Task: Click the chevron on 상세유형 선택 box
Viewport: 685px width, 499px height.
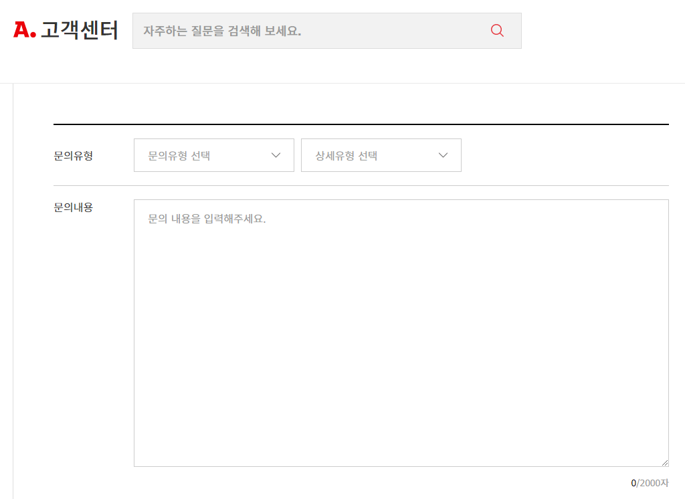Action: point(442,155)
